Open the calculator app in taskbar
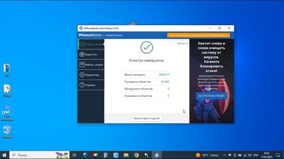Image resolution: width=284 pixels, height=159 pixels. click(106, 155)
